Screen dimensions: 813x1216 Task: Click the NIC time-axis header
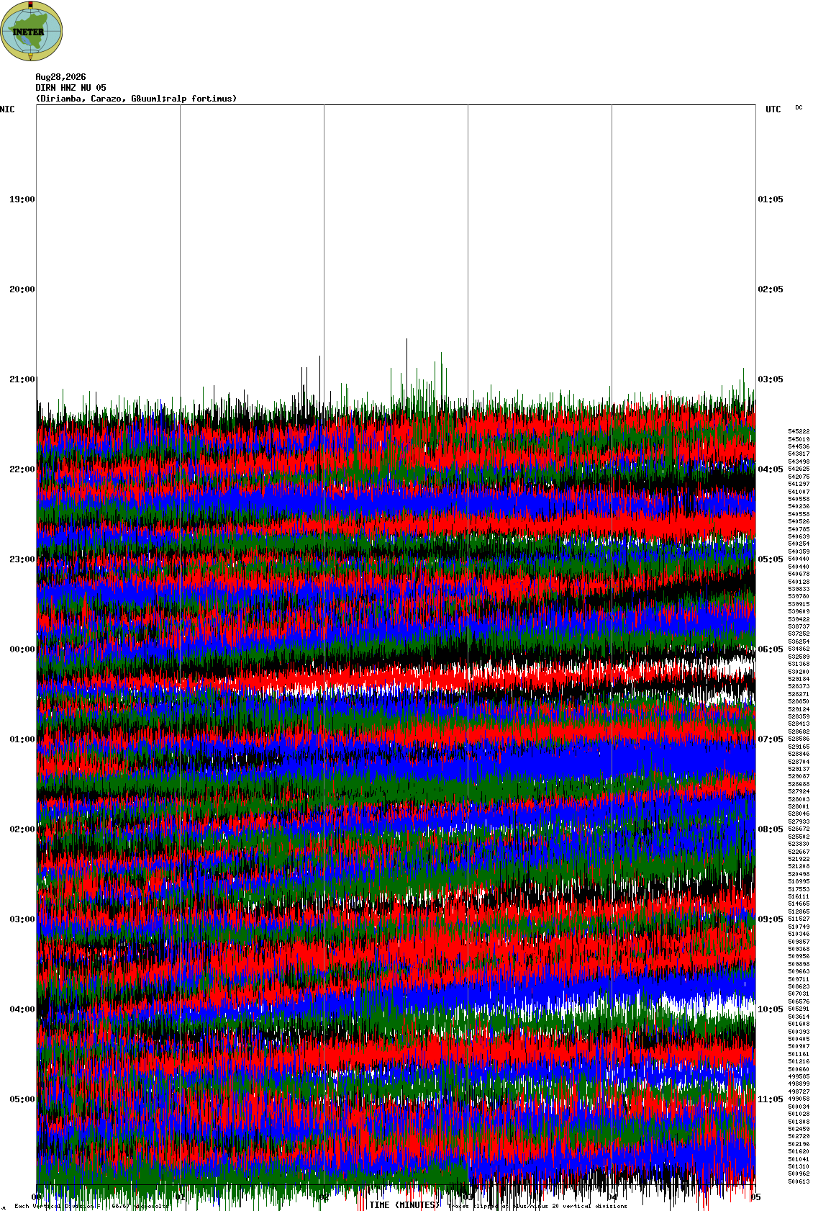(7, 109)
